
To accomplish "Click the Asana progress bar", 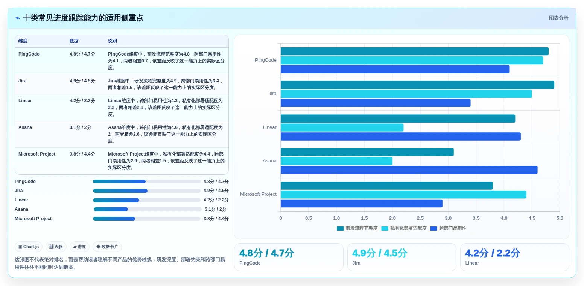I will (x=148, y=209).
